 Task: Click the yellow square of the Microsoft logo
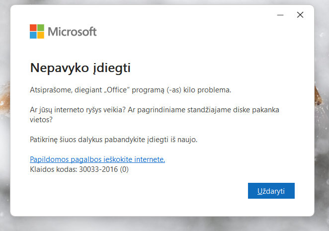click(41, 35)
